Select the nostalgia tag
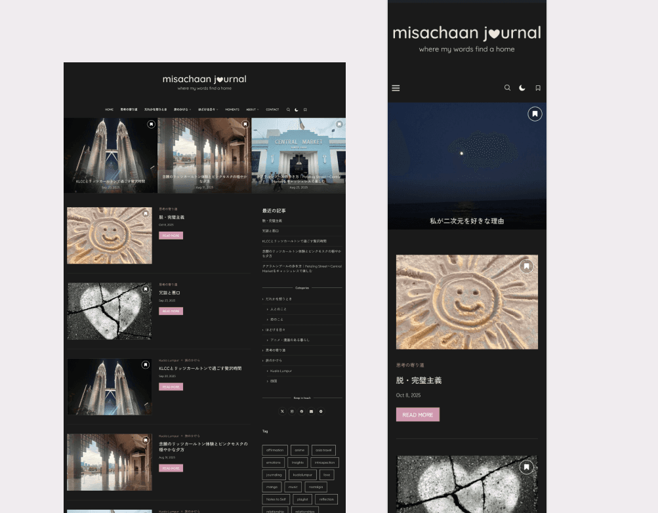This screenshot has height=513, width=658. (x=316, y=487)
